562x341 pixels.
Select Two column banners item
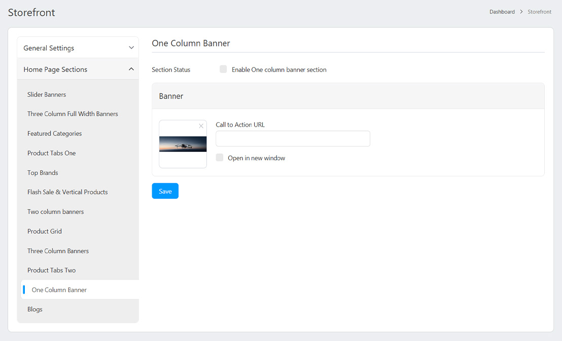(55, 212)
